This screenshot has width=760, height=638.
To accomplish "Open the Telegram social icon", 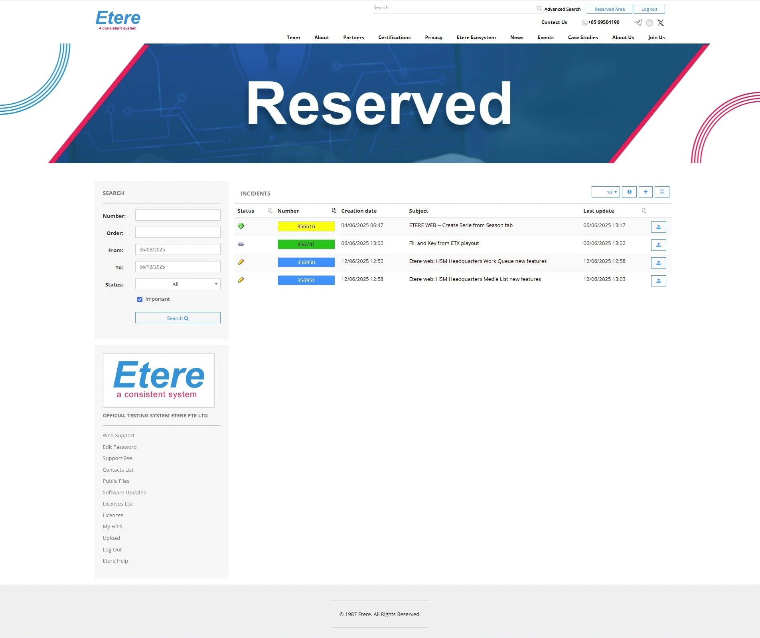I will pyautogui.click(x=638, y=23).
